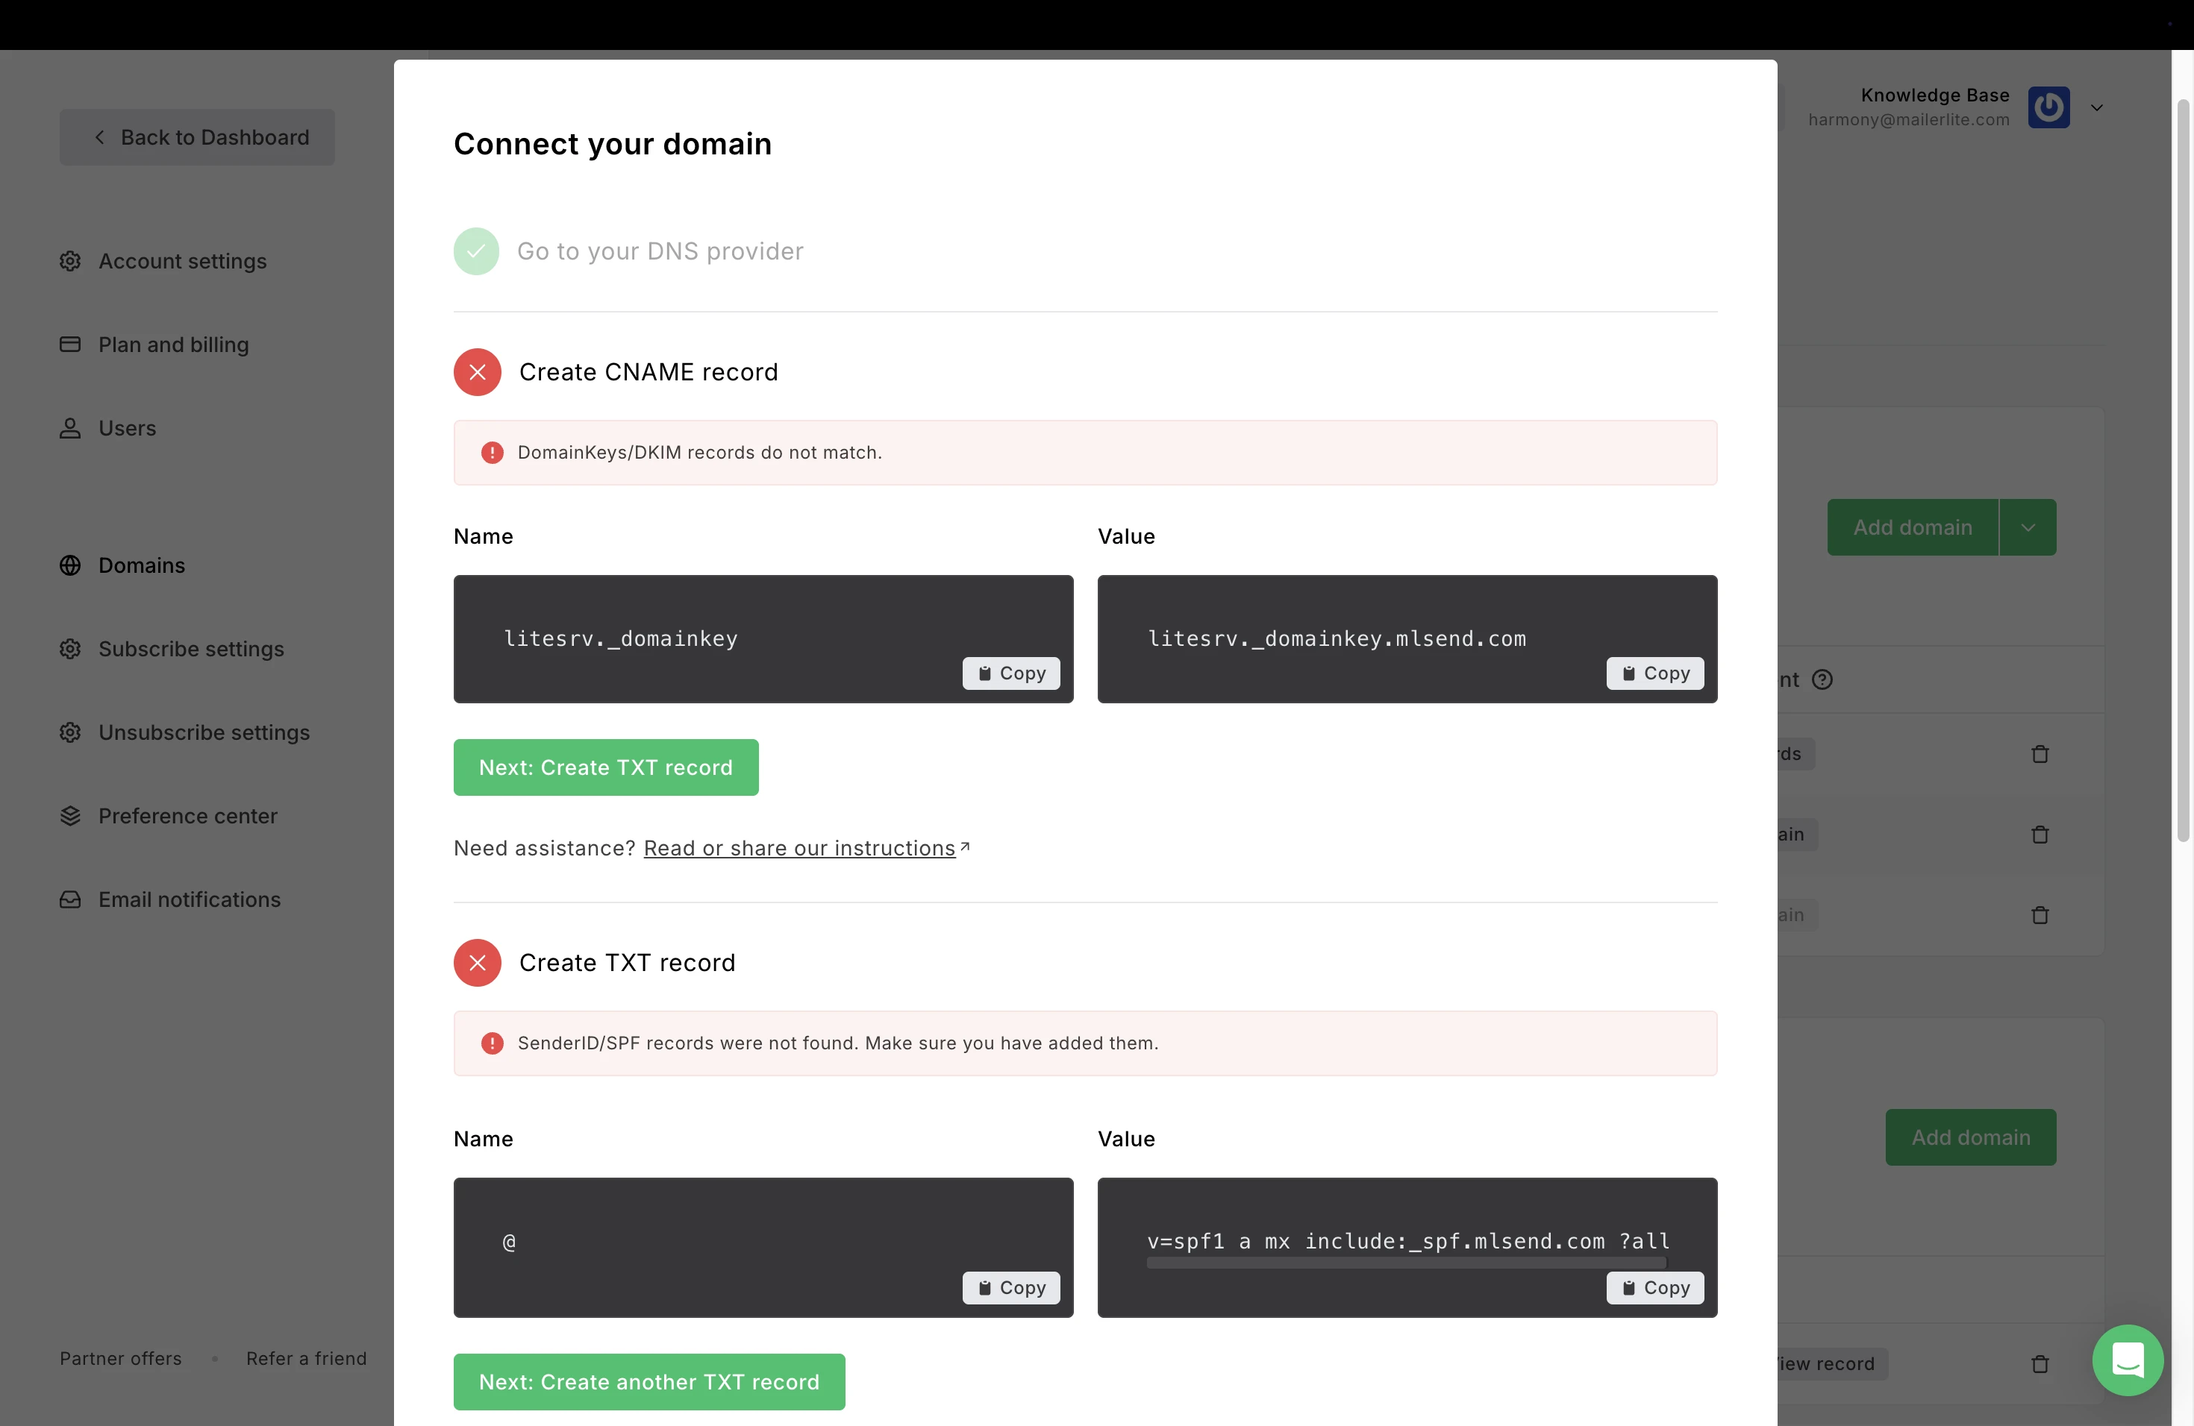The height and width of the screenshot is (1426, 2194).
Task: Copy the litesrv._domainkey CNAME name
Action: 1010,673
